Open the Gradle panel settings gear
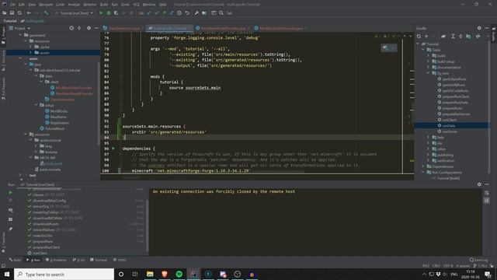This screenshot has height=280, width=497. point(479,28)
